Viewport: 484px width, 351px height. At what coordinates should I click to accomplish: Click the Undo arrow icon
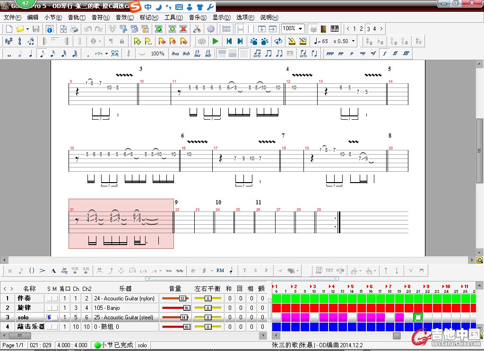[x=88, y=29]
